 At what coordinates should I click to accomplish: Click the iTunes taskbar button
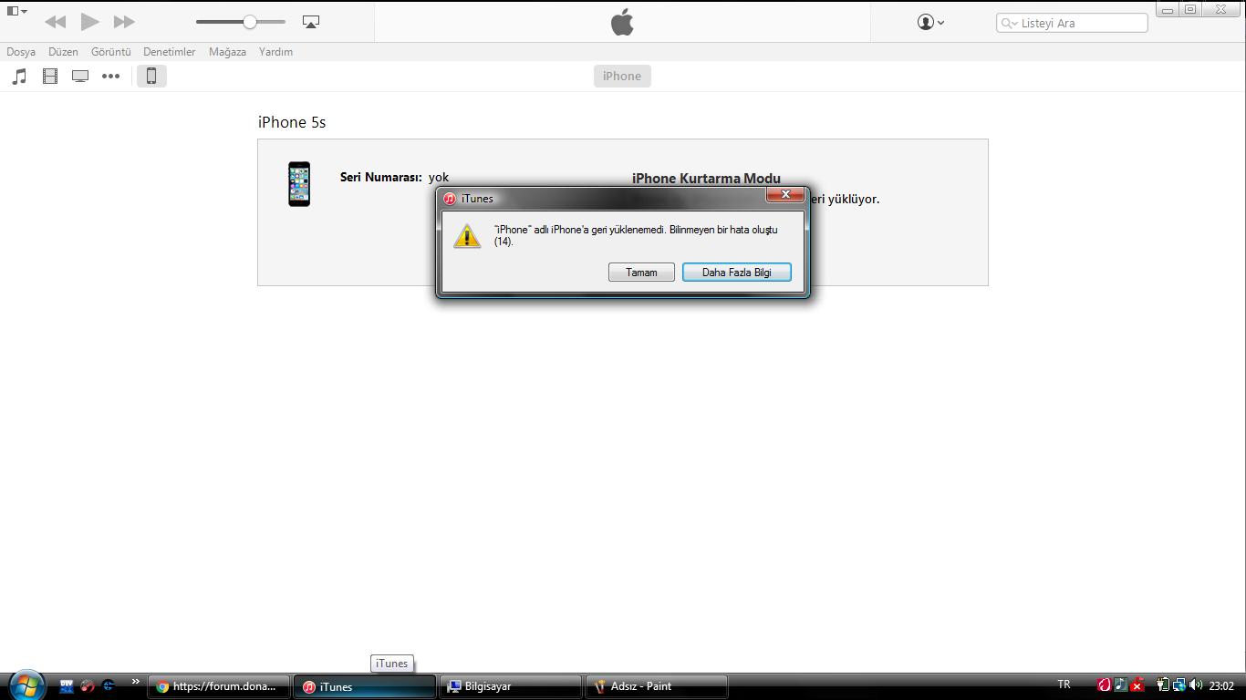click(365, 686)
